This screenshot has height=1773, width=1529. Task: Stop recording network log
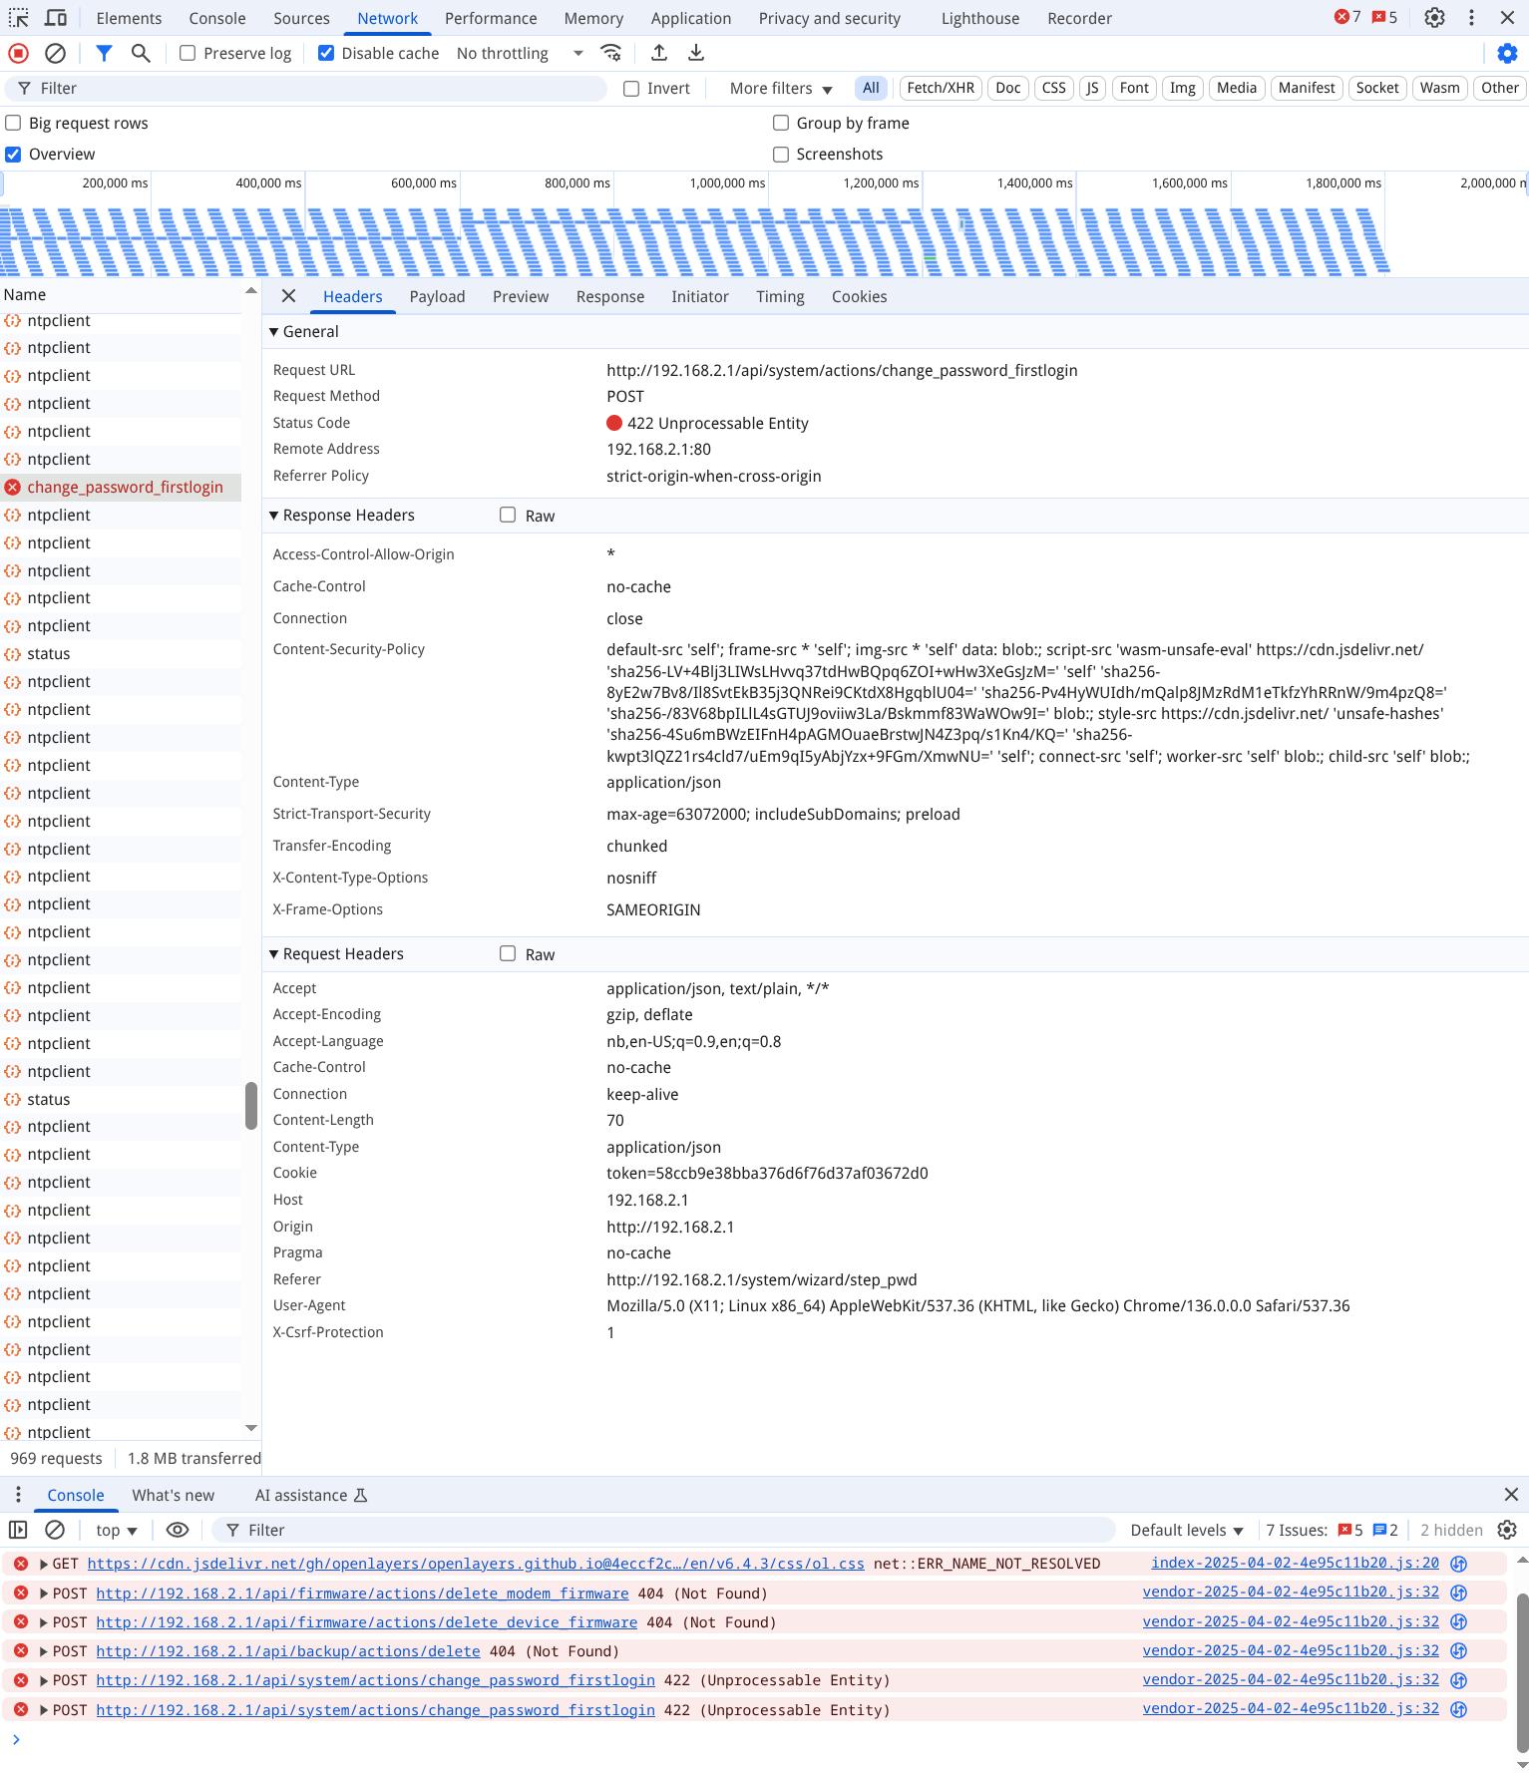tap(18, 54)
